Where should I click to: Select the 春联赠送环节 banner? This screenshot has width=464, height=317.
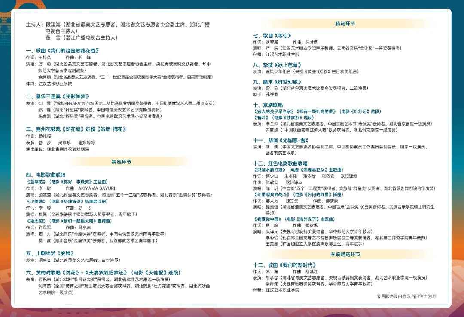[345, 254]
